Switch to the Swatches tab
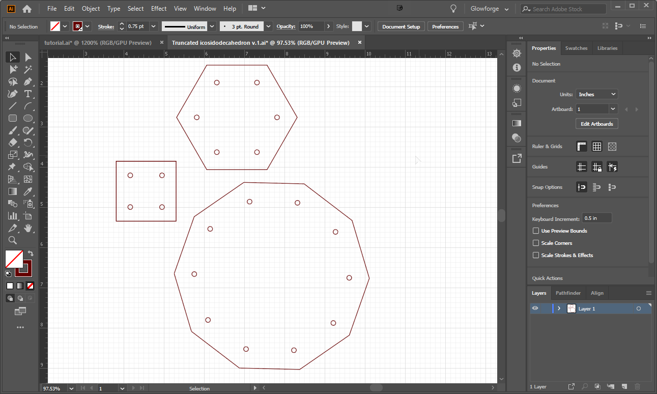This screenshot has height=394, width=657. (576, 48)
